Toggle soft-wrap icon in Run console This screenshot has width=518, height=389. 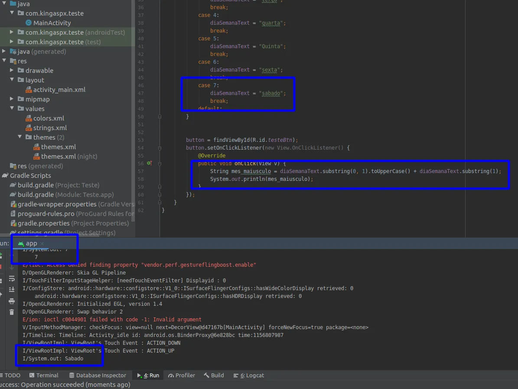tap(12, 278)
